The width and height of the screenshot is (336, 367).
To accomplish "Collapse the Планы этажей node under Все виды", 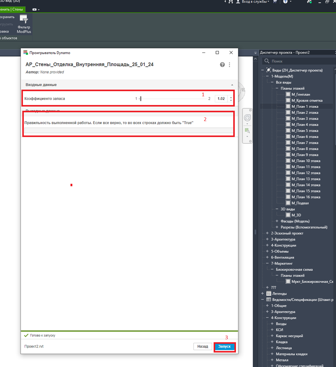I will tap(277, 88).
